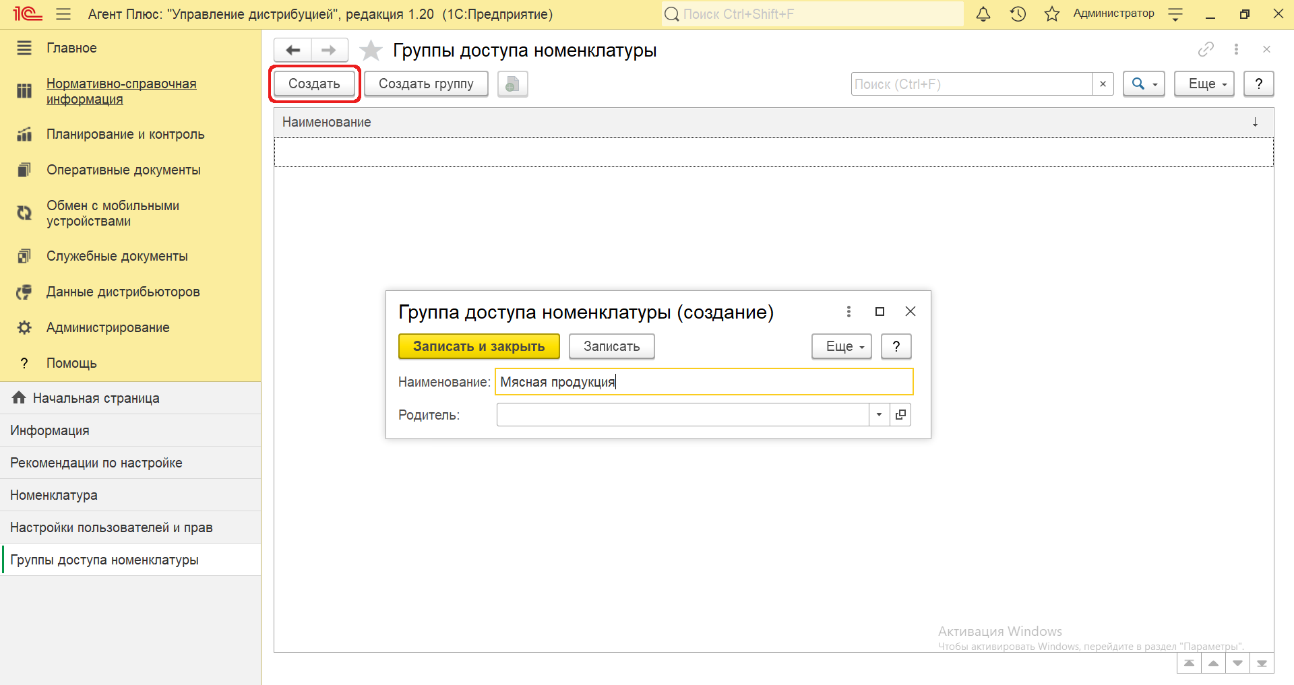Copy link to this page icon
Image resolution: width=1294 pixels, height=685 pixels.
tap(1206, 49)
